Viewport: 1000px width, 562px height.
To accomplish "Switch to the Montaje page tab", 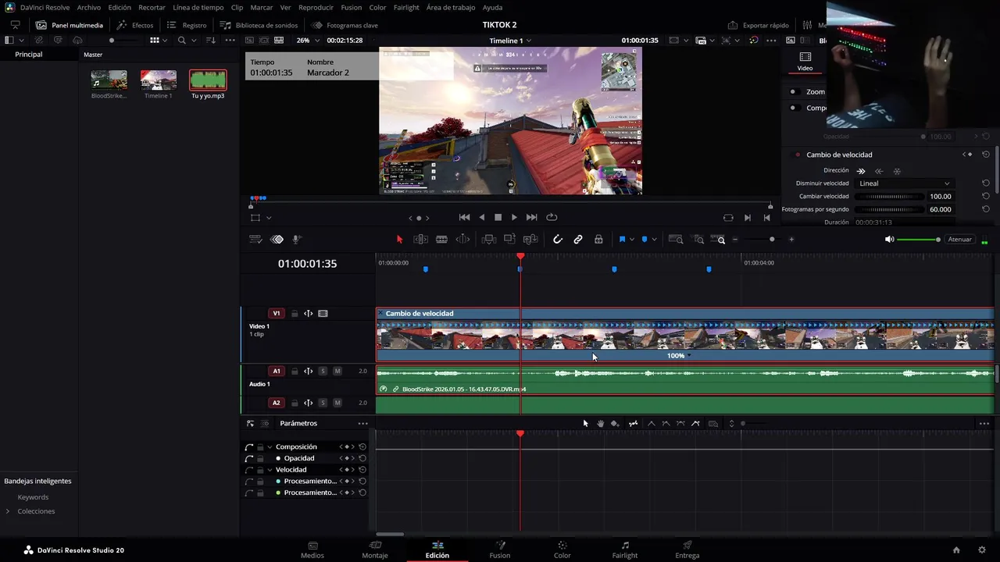I will [375, 550].
